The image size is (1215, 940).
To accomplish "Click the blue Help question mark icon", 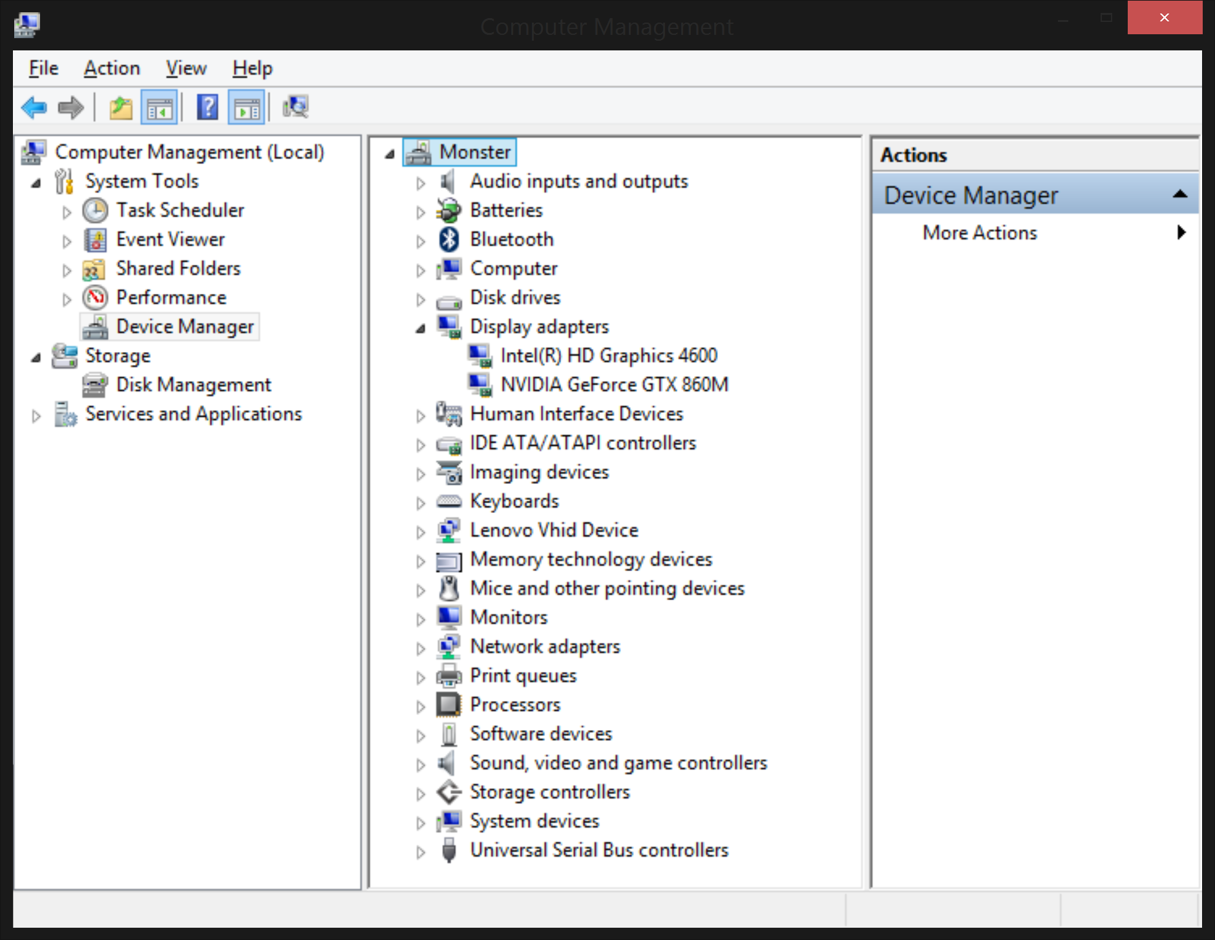I will pos(207,107).
